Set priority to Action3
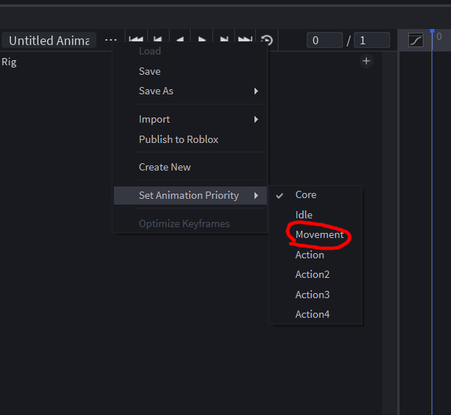 [x=315, y=295]
